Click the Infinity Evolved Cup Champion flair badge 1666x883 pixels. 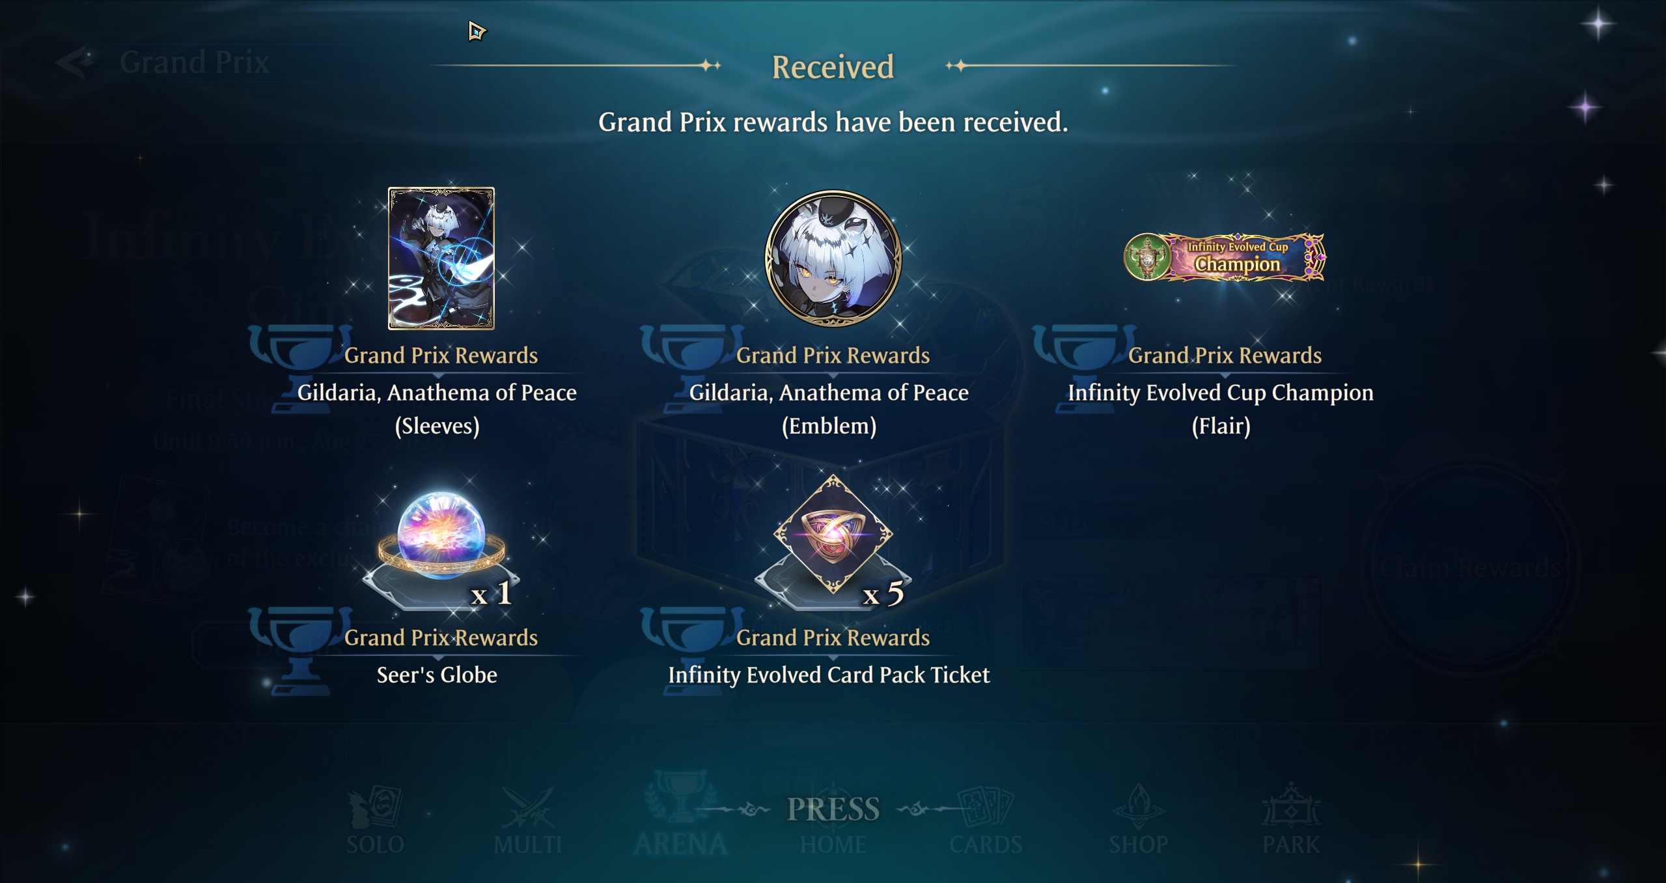[1225, 257]
